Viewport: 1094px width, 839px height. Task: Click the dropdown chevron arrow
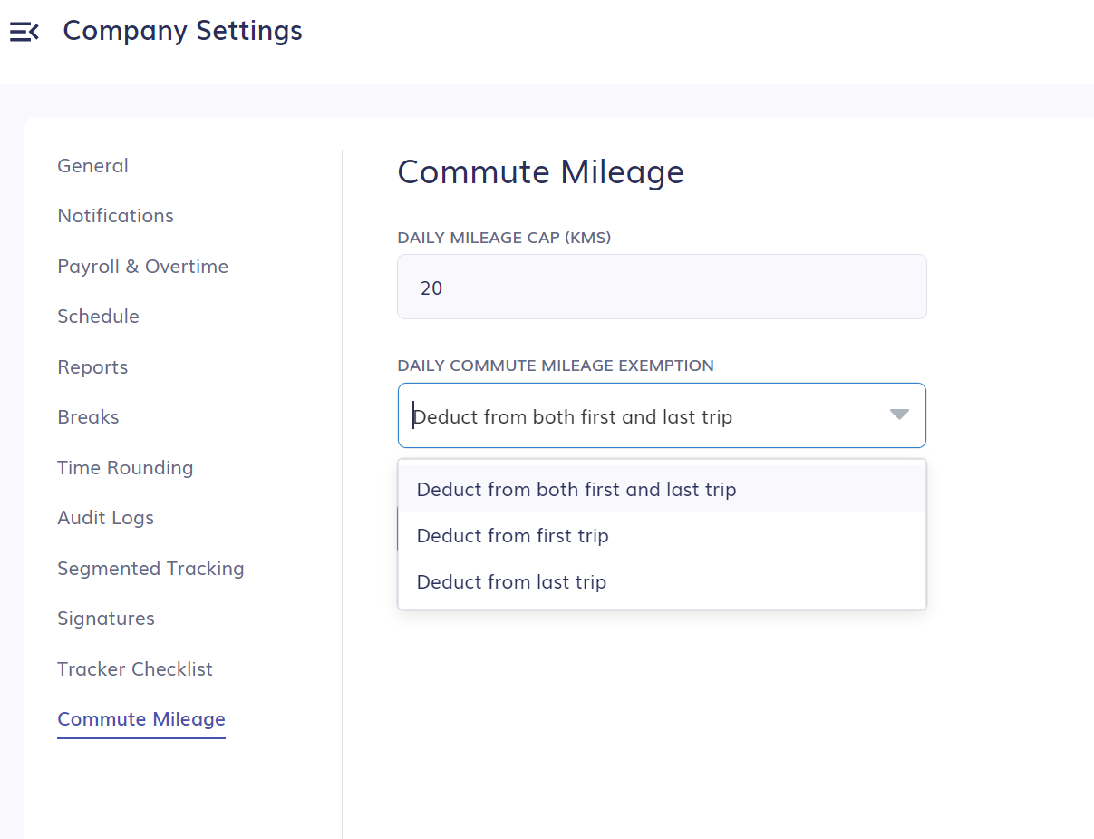pyautogui.click(x=898, y=415)
